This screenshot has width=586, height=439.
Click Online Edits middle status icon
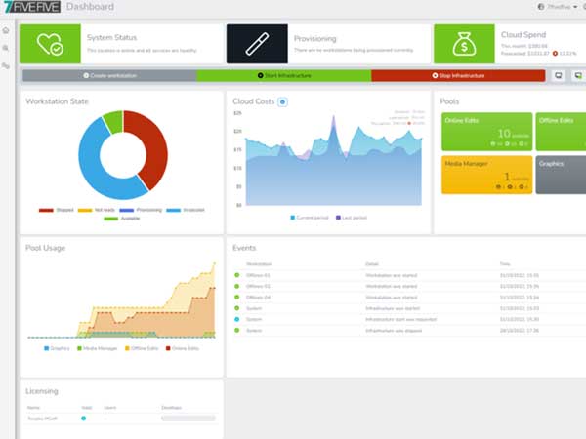pyautogui.click(x=507, y=143)
